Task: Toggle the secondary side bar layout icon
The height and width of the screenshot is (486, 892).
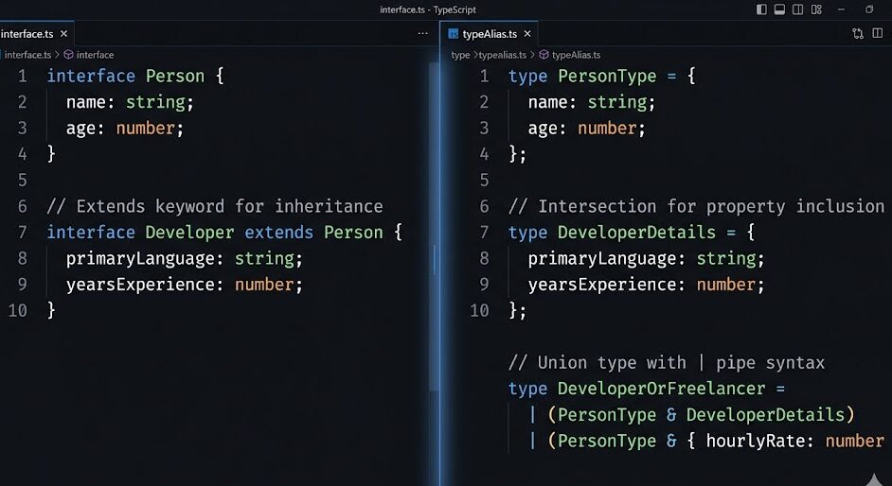Action: [x=797, y=9]
